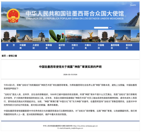Click the search button beside the search box

110,28
